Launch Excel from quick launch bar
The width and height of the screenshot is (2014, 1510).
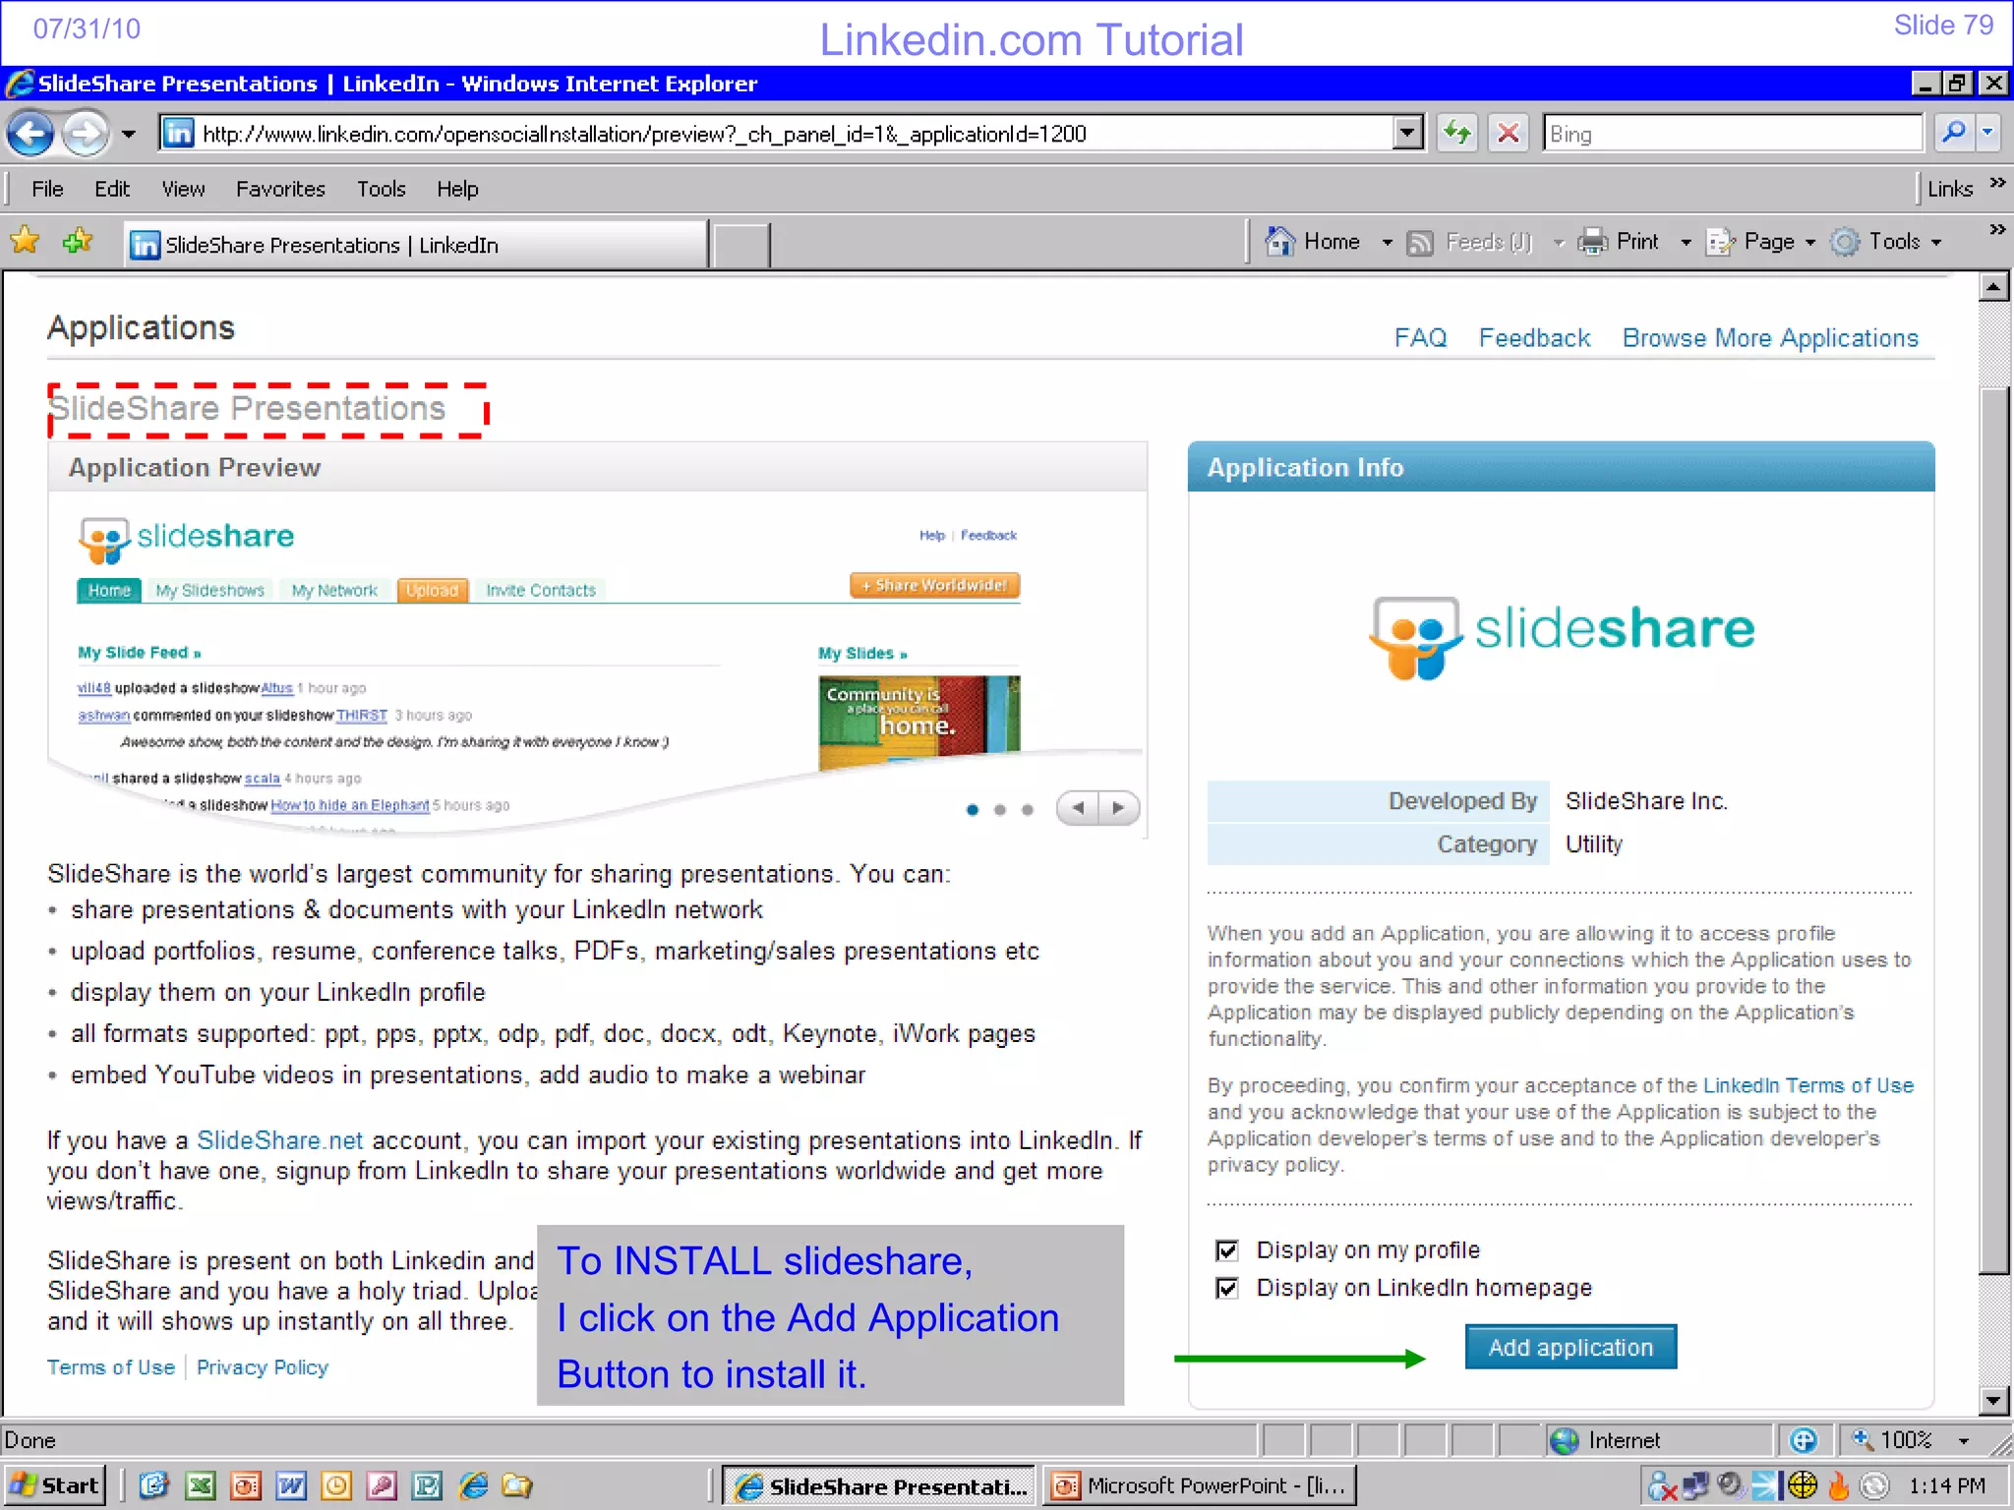click(201, 1485)
